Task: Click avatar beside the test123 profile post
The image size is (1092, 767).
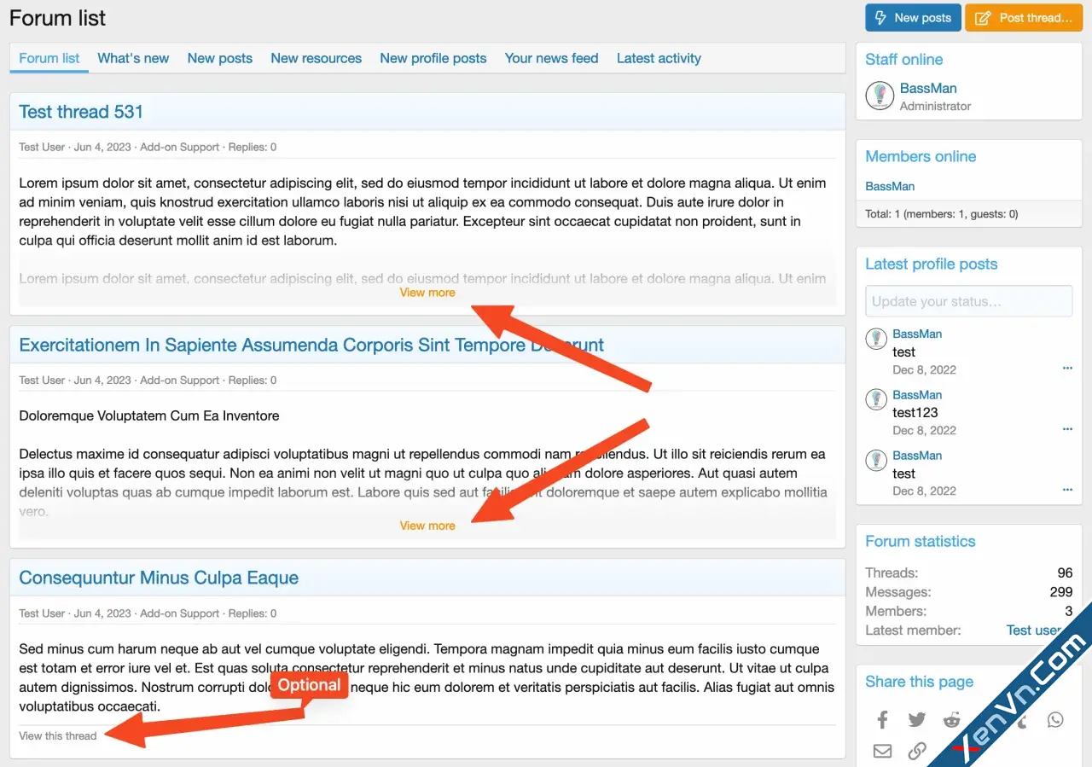Action: pos(876,399)
